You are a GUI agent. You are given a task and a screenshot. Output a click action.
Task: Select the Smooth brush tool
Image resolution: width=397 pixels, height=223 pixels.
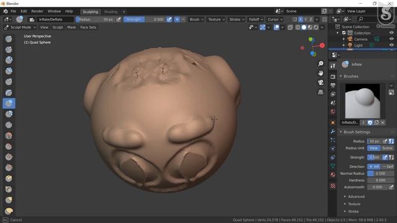9,136
